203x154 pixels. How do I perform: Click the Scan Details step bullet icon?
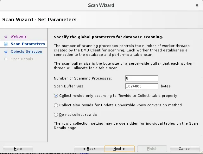[x=6, y=59]
